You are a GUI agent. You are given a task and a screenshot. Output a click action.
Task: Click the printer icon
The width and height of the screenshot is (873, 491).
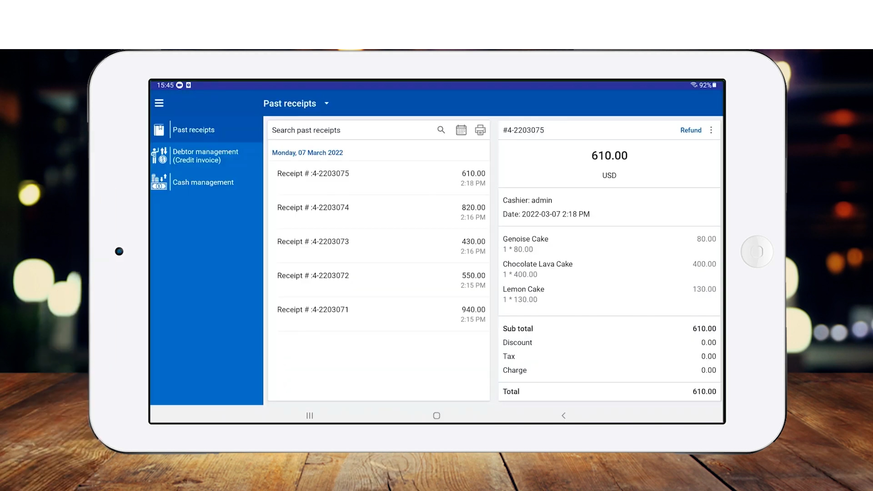(x=480, y=130)
